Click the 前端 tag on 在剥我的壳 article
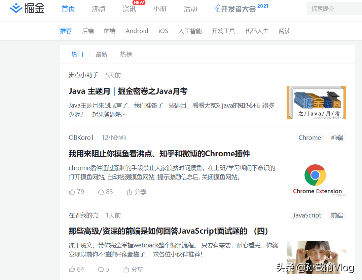 point(337,215)
